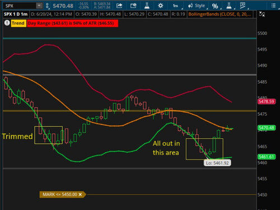Click the 5455 price axis label
The height and width of the screenshot is (210, 280).
coord(262,179)
